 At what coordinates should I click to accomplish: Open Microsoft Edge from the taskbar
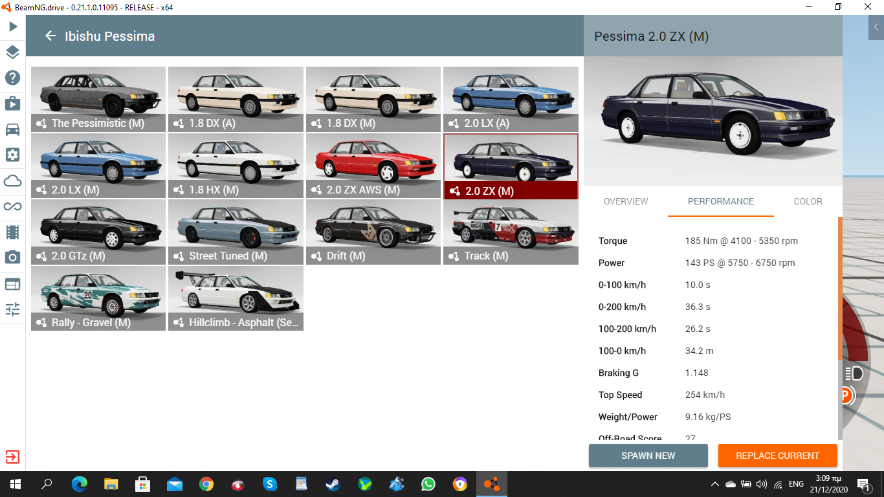pyautogui.click(x=80, y=484)
